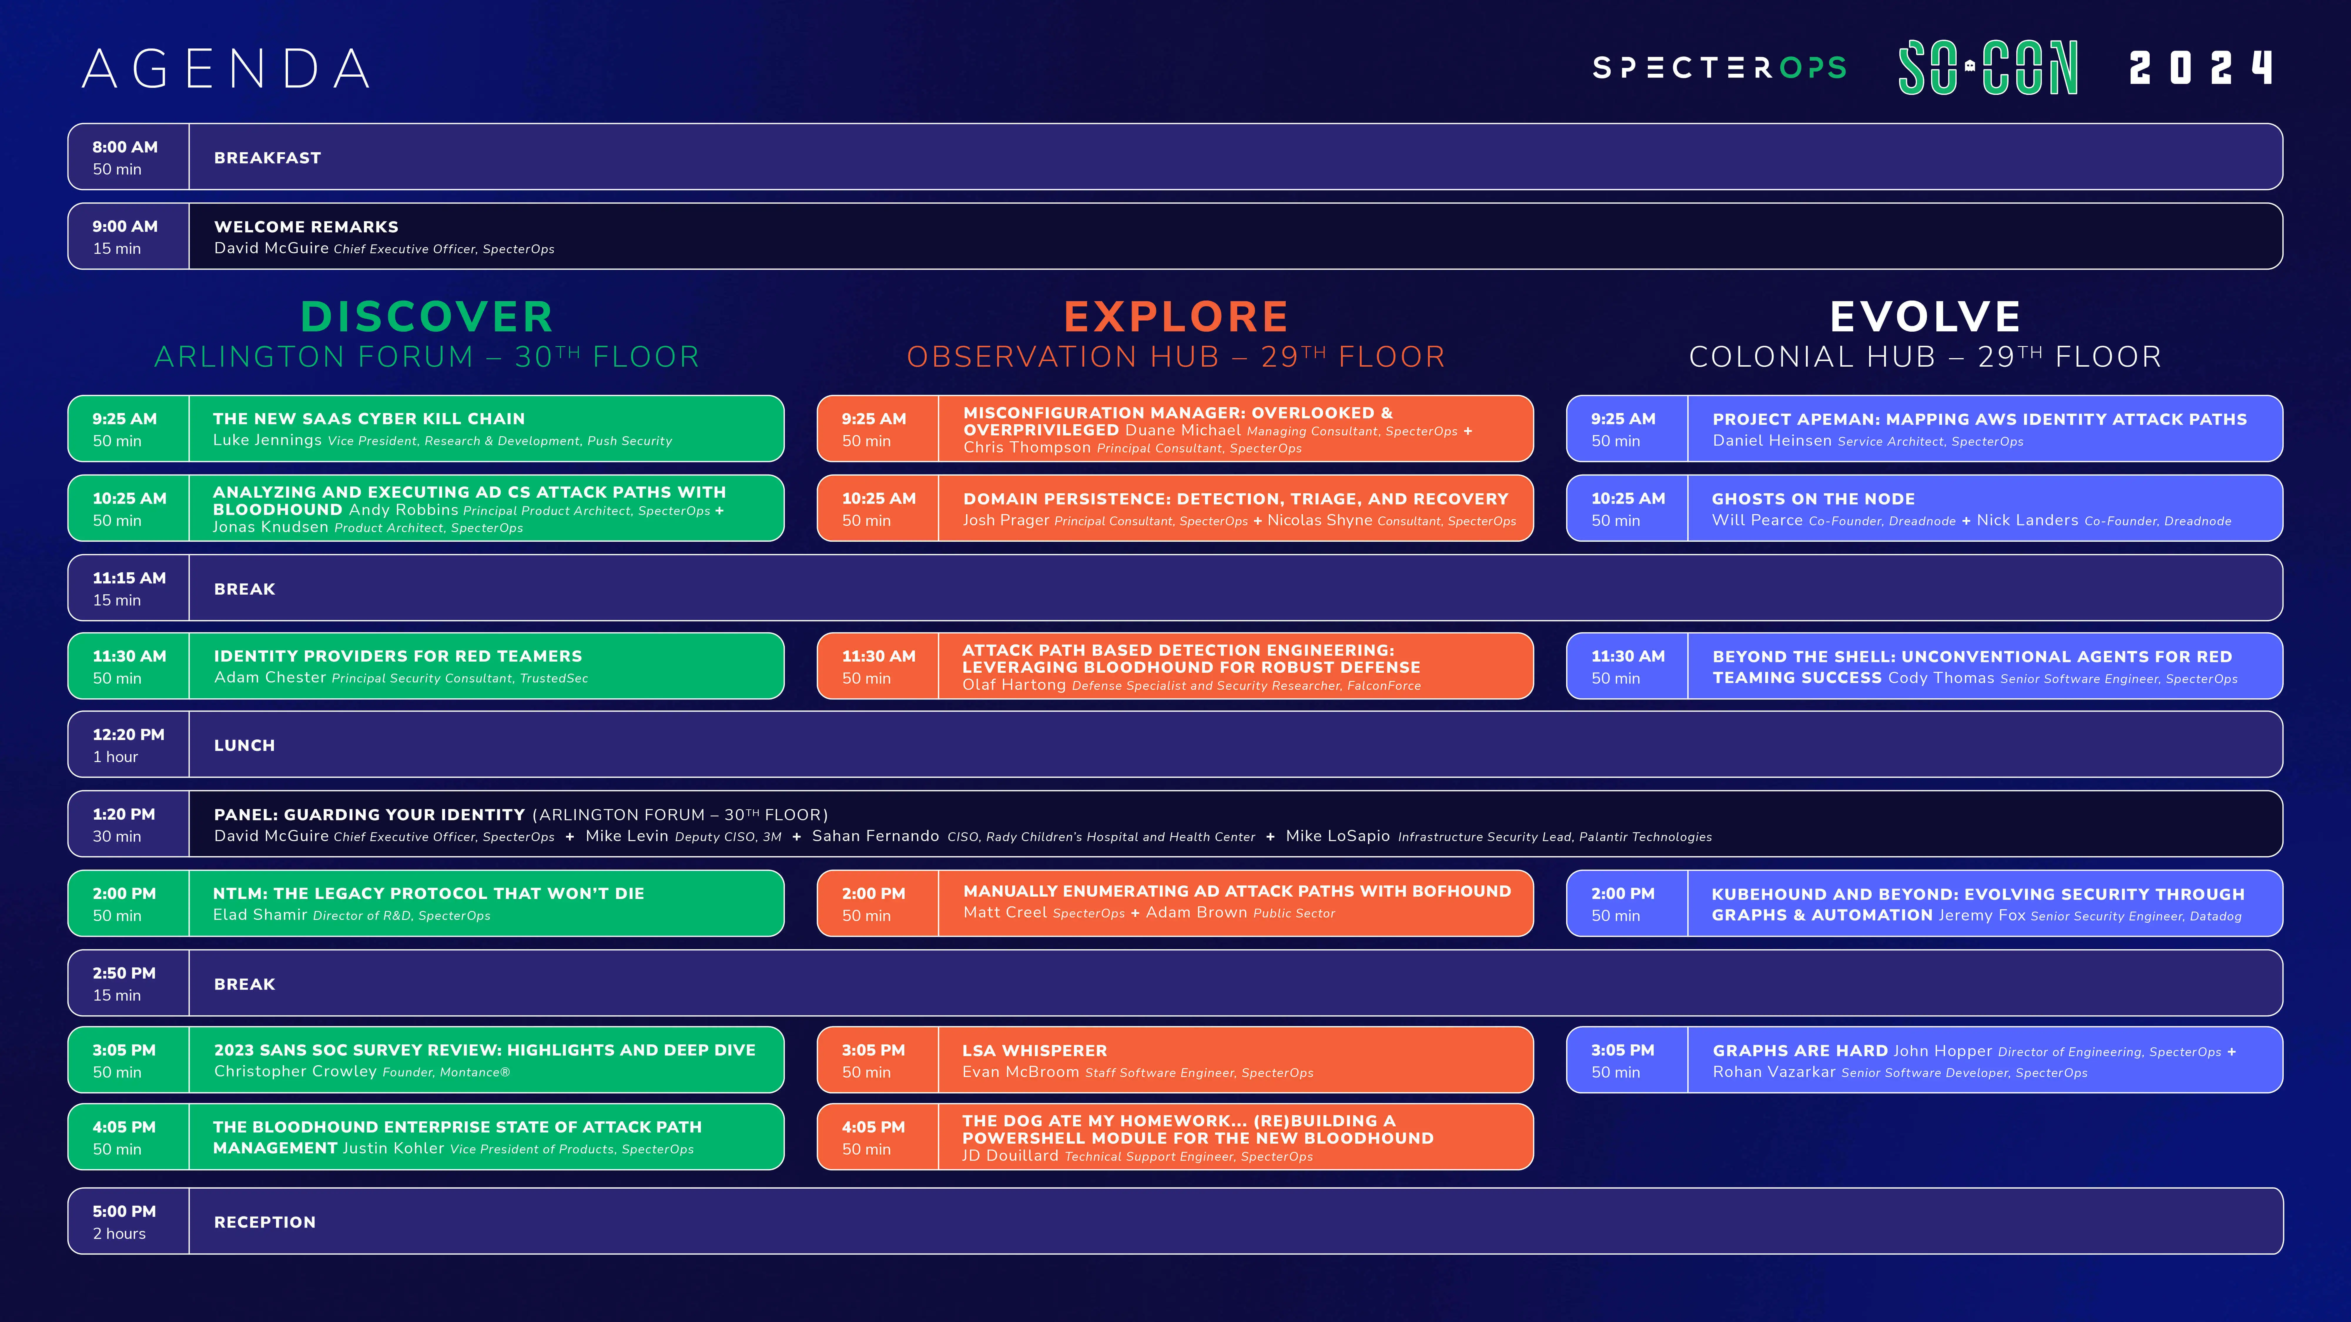Open KubeHound and Beyond session
Viewport: 2351px width, 1322px height.
click(1925, 903)
